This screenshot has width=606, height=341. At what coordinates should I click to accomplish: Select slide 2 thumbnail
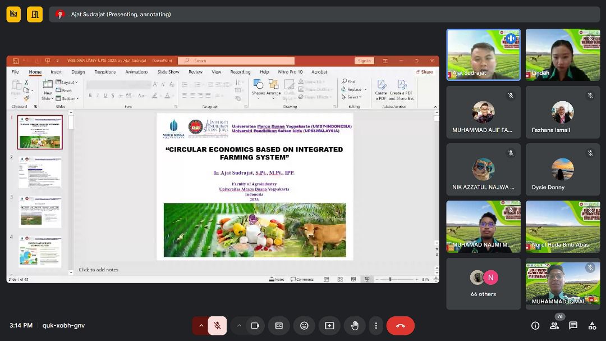pos(40,172)
